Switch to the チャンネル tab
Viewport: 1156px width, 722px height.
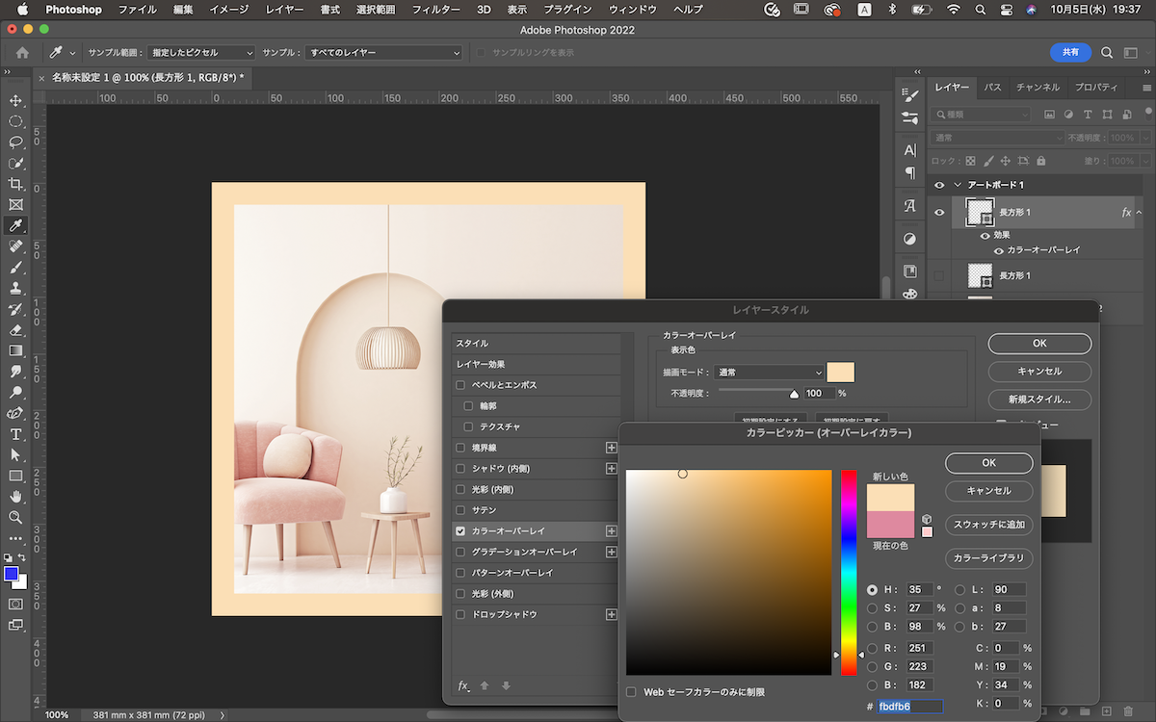click(1038, 88)
